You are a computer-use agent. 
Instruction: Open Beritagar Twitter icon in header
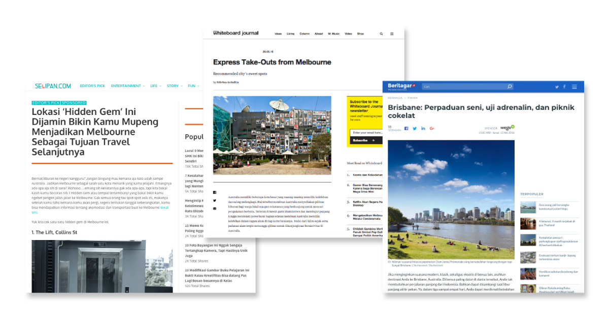pyautogui.click(x=557, y=87)
